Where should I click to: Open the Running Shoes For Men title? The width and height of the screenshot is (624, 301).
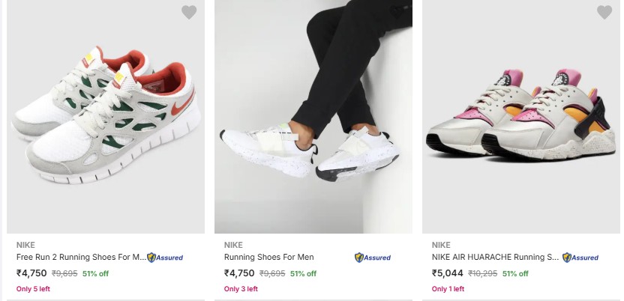pyautogui.click(x=268, y=258)
